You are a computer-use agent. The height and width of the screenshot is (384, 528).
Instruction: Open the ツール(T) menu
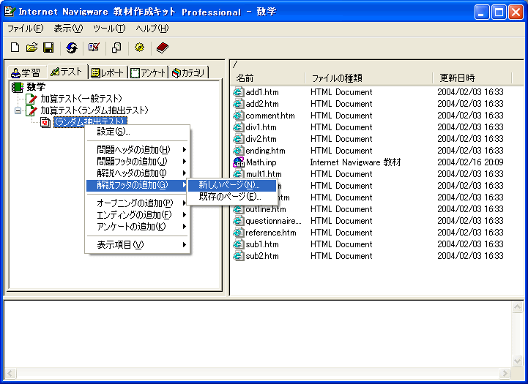[x=109, y=29]
